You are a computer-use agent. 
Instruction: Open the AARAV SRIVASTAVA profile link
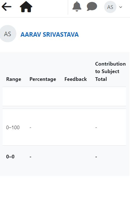point(49,35)
